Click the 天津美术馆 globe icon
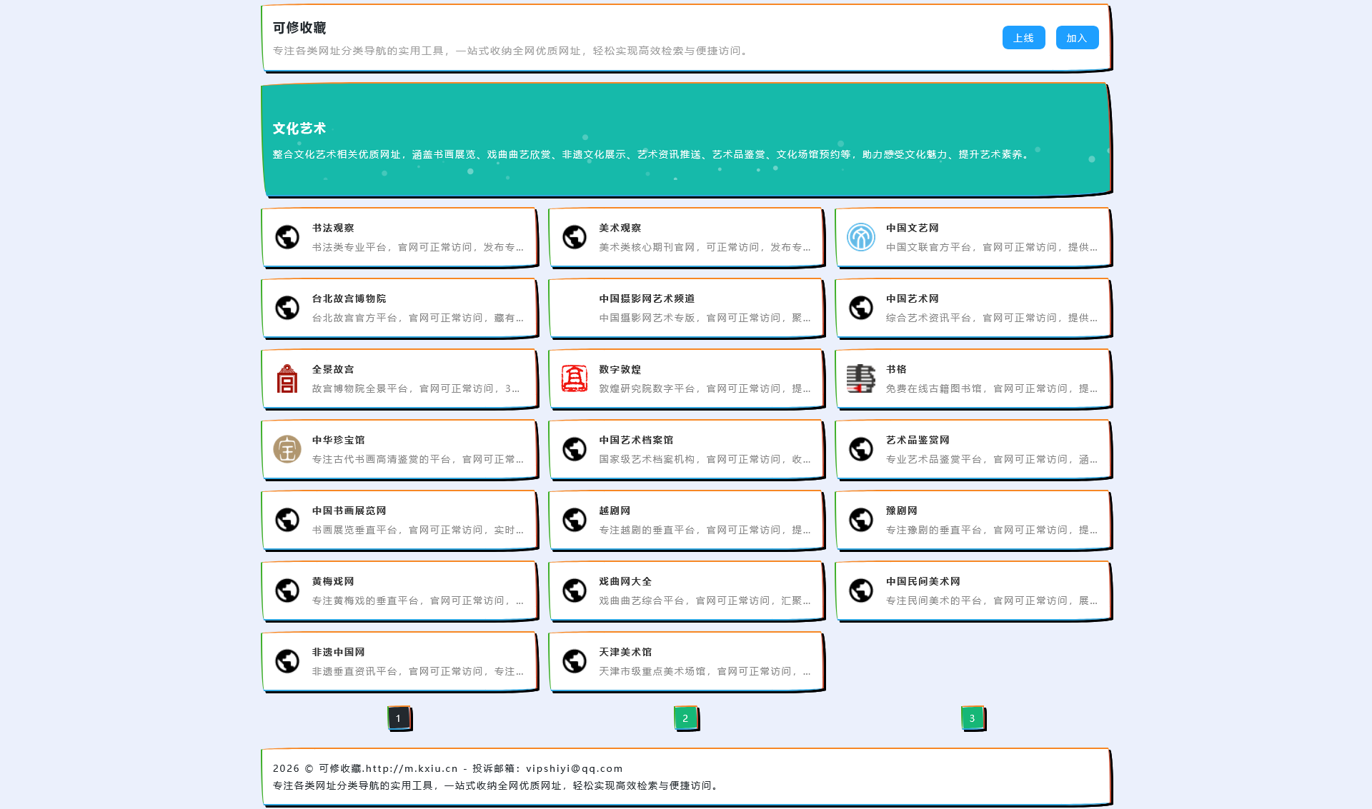Image resolution: width=1372 pixels, height=809 pixels. click(x=574, y=661)
